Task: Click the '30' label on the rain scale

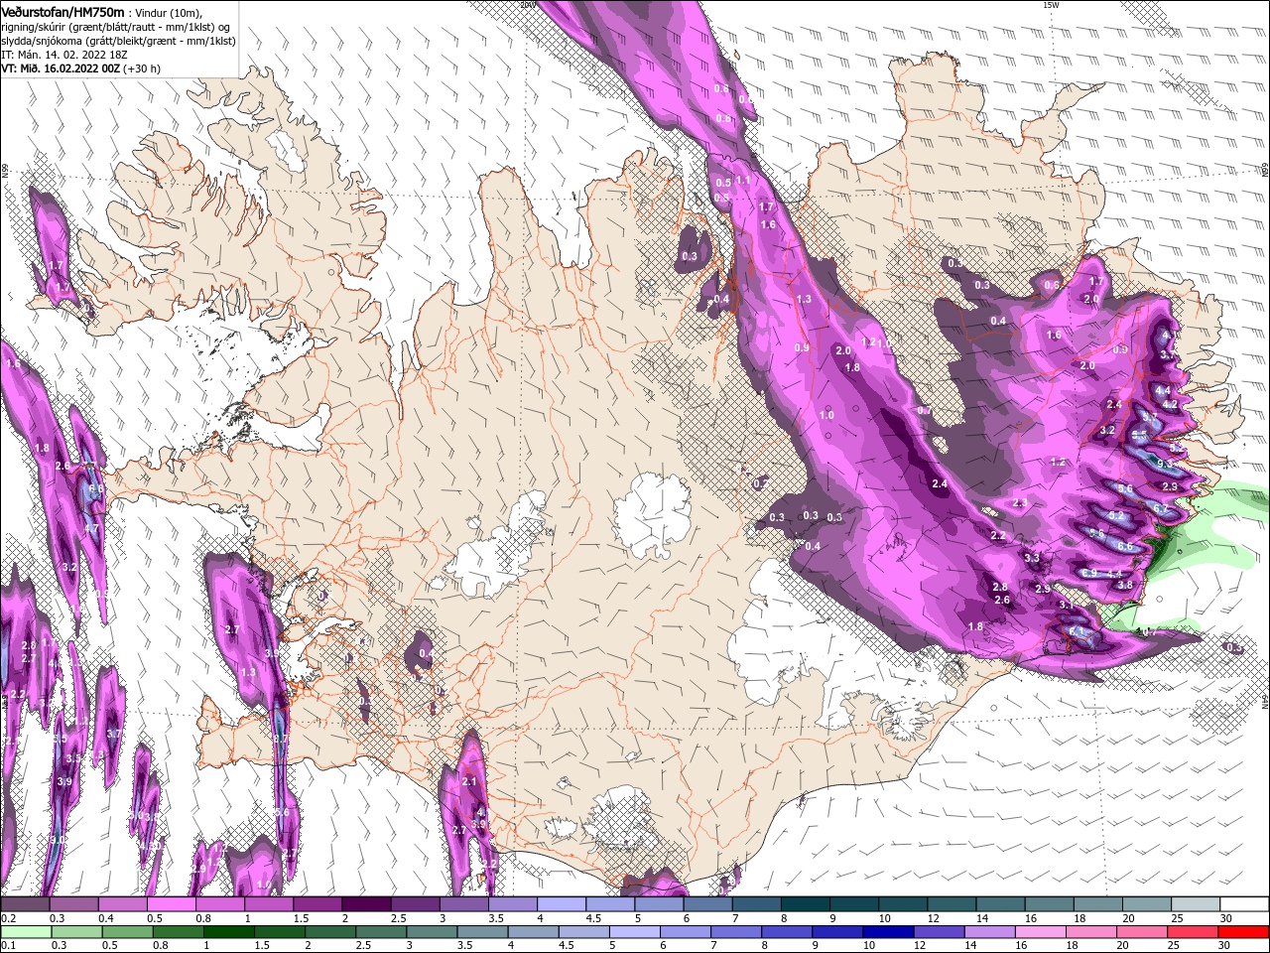Action: 1224,946
